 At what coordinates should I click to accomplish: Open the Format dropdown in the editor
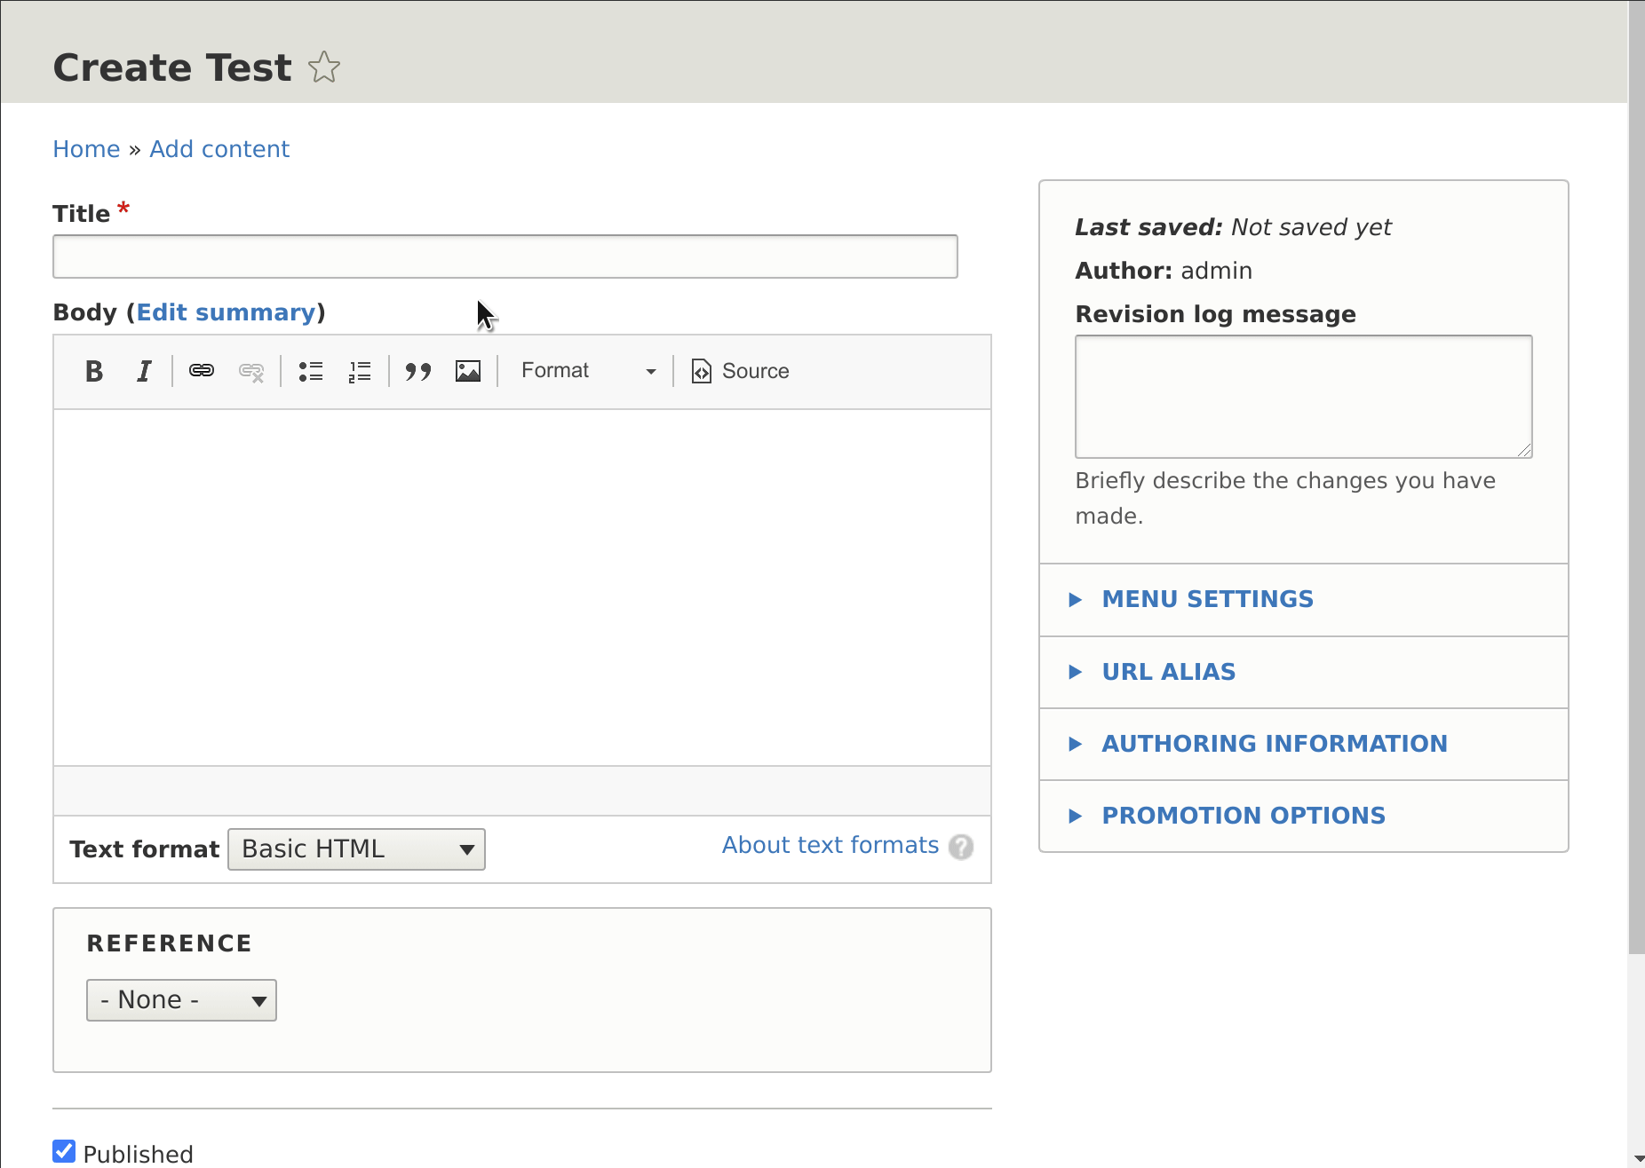click(x=586, y=371)
